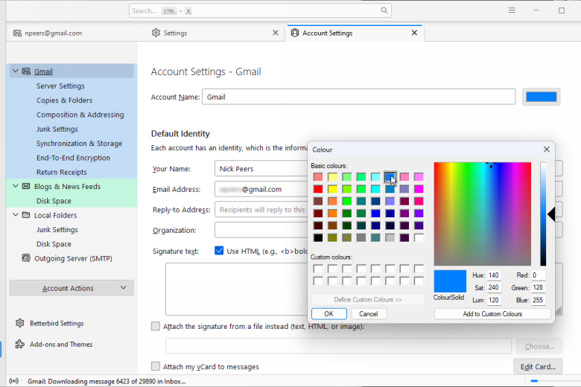Click the search magnifier icon in search bar
Image resolution: width=581 pixels, height=387 pixels.
(x=384, y=10)
